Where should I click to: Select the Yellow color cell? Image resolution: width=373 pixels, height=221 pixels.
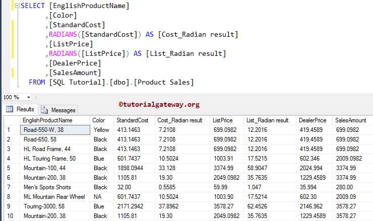101,129
